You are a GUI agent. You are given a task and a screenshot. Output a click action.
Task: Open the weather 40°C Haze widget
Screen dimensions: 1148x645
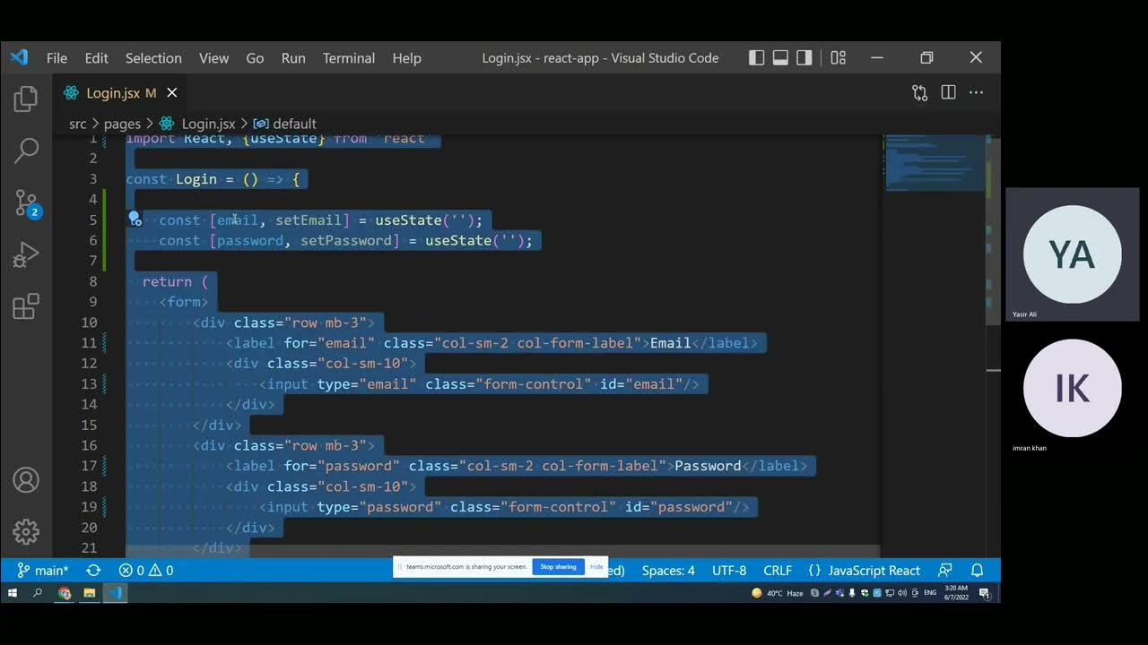point(778,593)
